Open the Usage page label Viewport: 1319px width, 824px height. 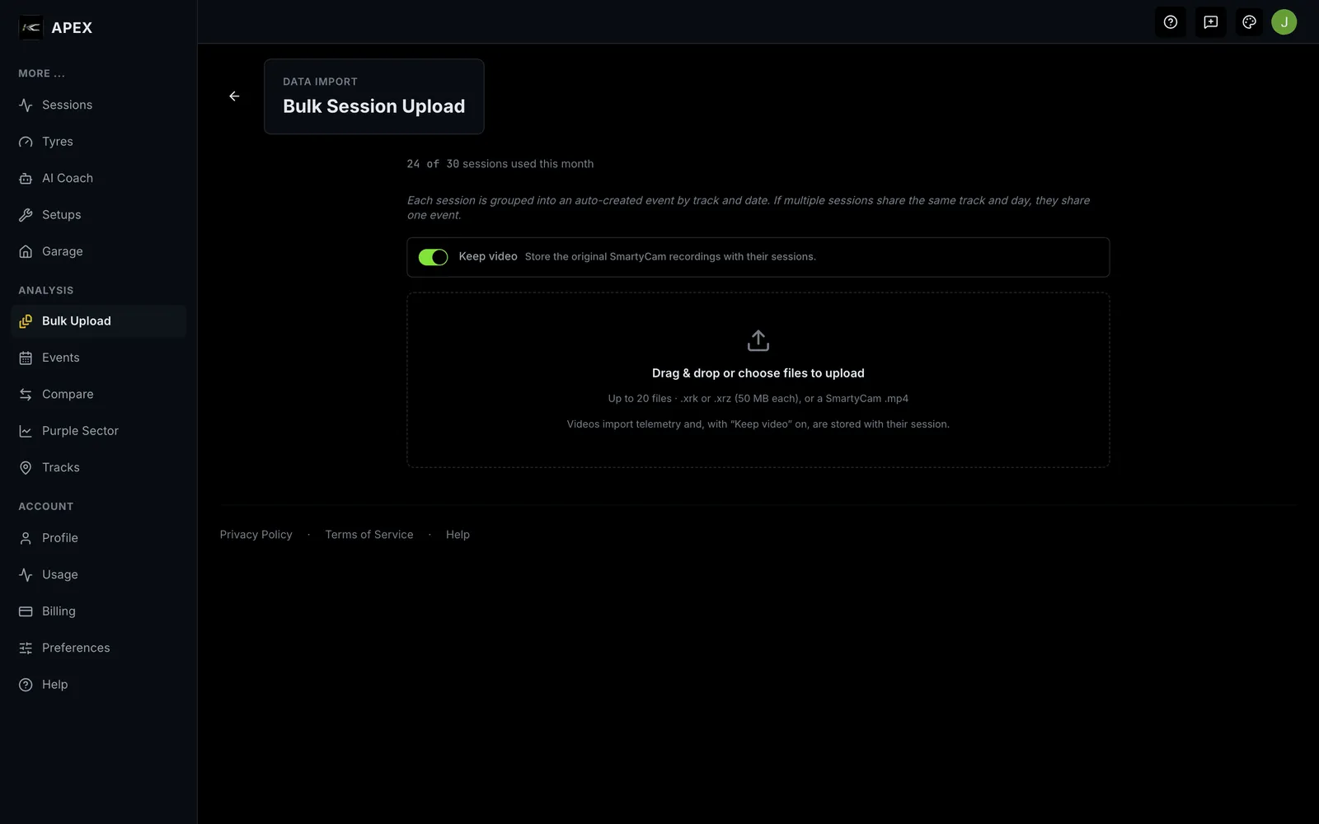(60, 574)
